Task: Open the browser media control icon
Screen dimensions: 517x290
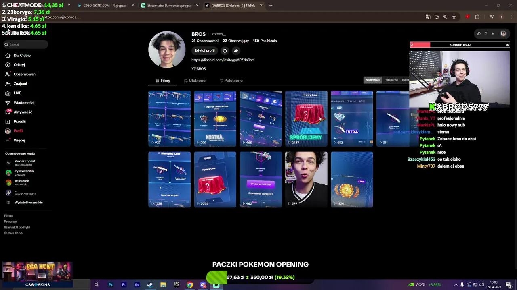Action: pyautogui.click(x=492, y=17)
